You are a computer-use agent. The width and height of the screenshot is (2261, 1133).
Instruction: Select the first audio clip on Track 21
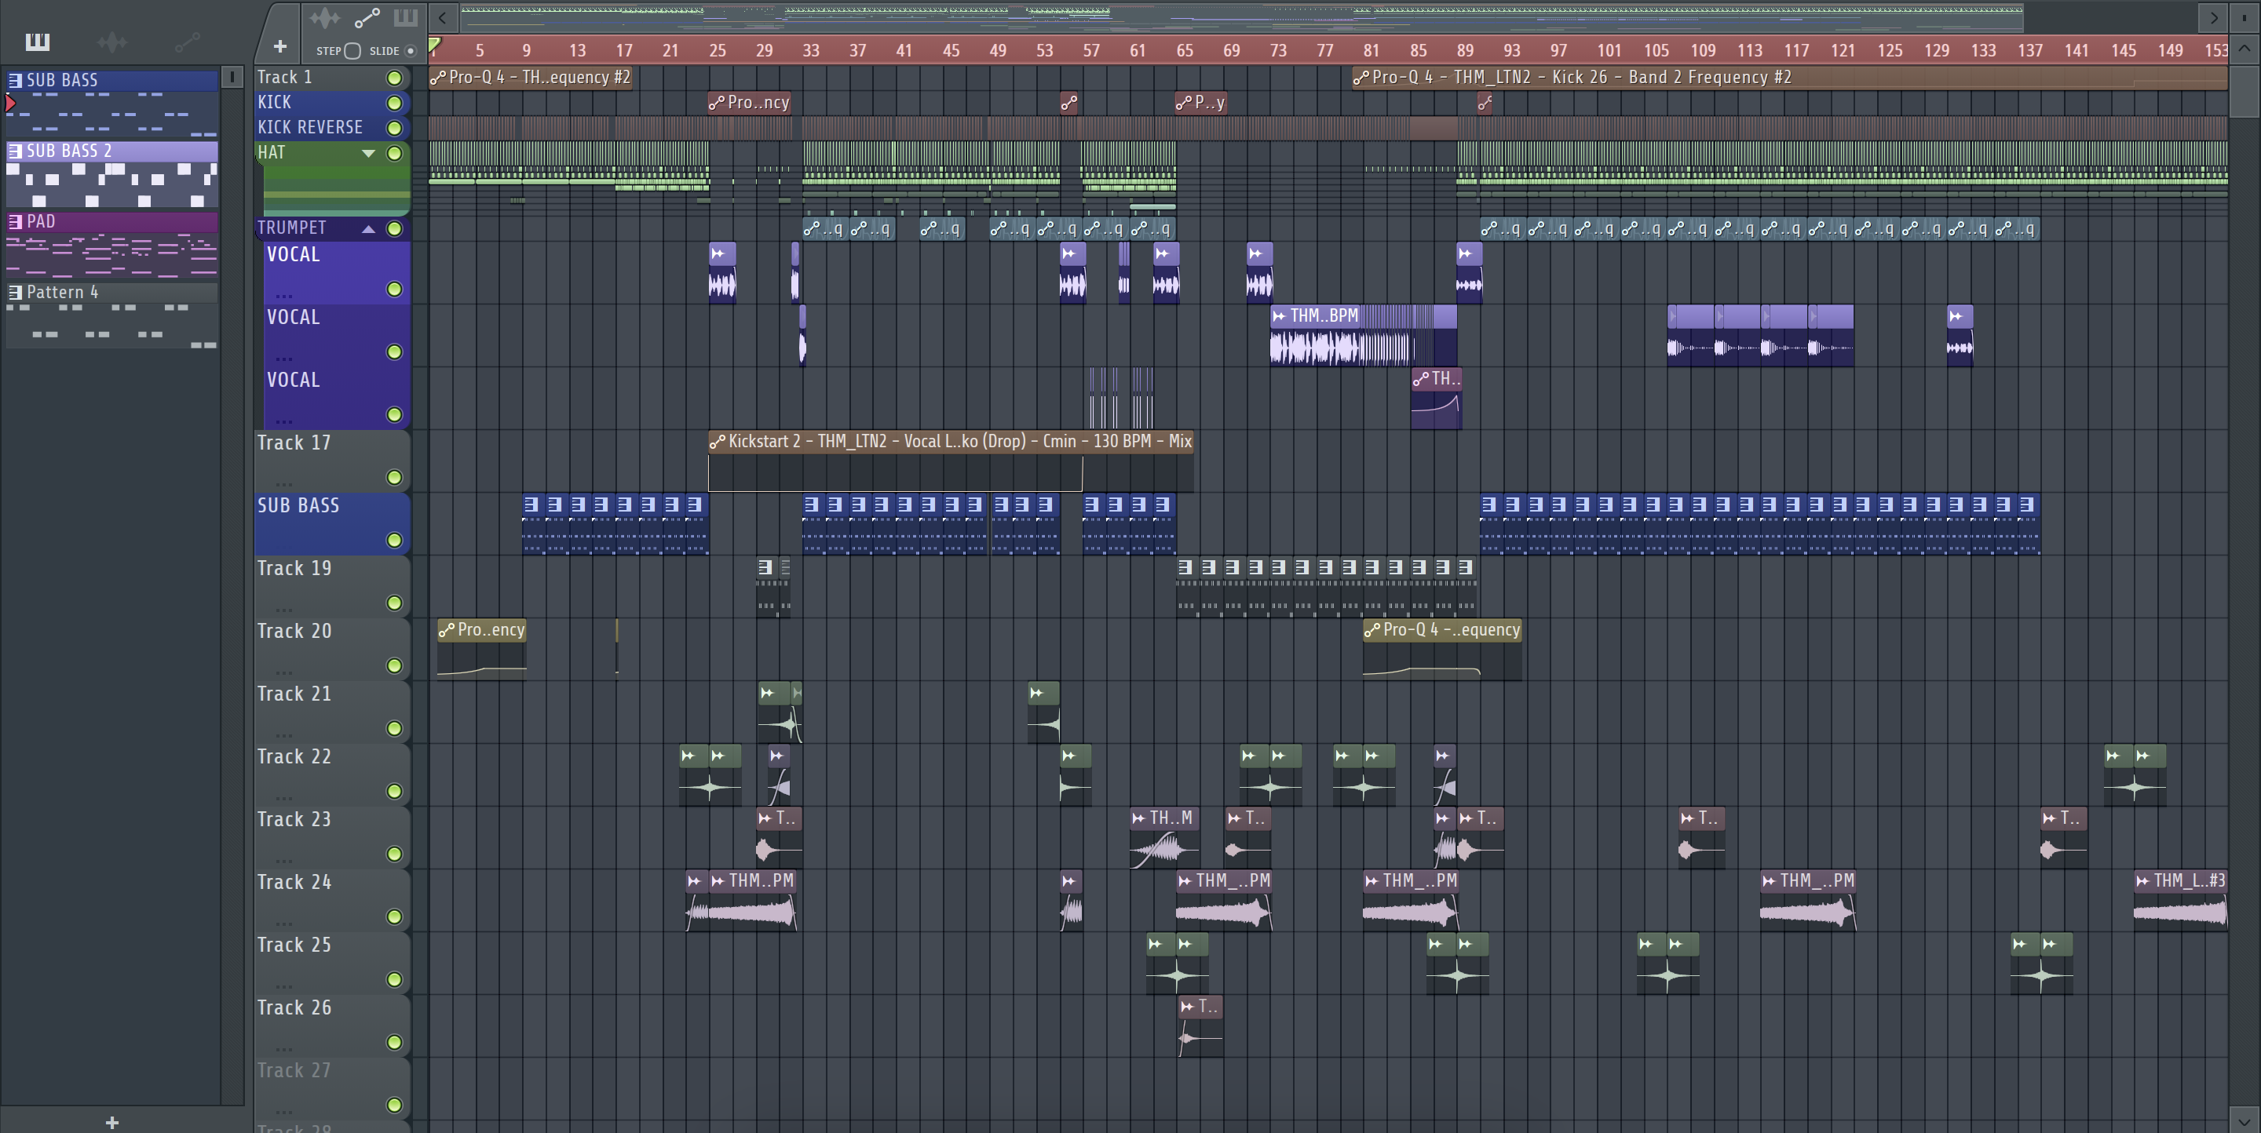(x=775, y=713)
